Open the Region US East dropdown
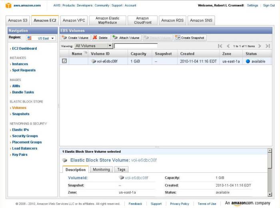This screenshot has width=280, height=208. pos(41,38)
